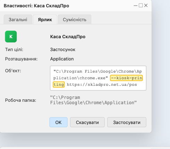Maximize the Властивості window
The width and height of the screenshot is (170, 149).
(x=141, y=5)
